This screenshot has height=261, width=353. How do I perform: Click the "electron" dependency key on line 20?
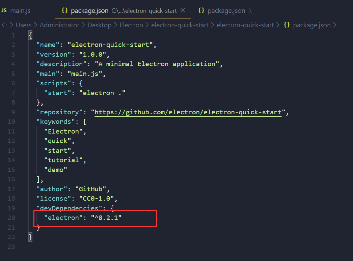63,217
